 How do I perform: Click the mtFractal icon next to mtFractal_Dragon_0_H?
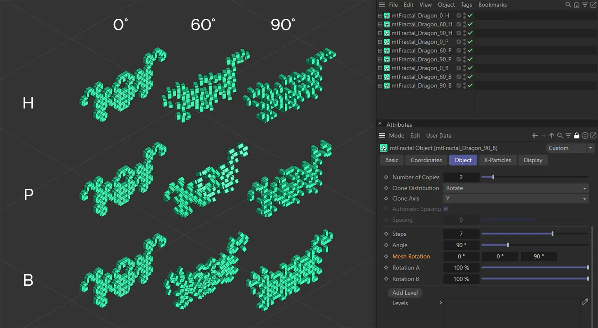(386, 15)
